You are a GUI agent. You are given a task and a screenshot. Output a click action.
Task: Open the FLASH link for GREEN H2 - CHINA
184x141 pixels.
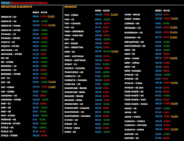click(52, 25)
